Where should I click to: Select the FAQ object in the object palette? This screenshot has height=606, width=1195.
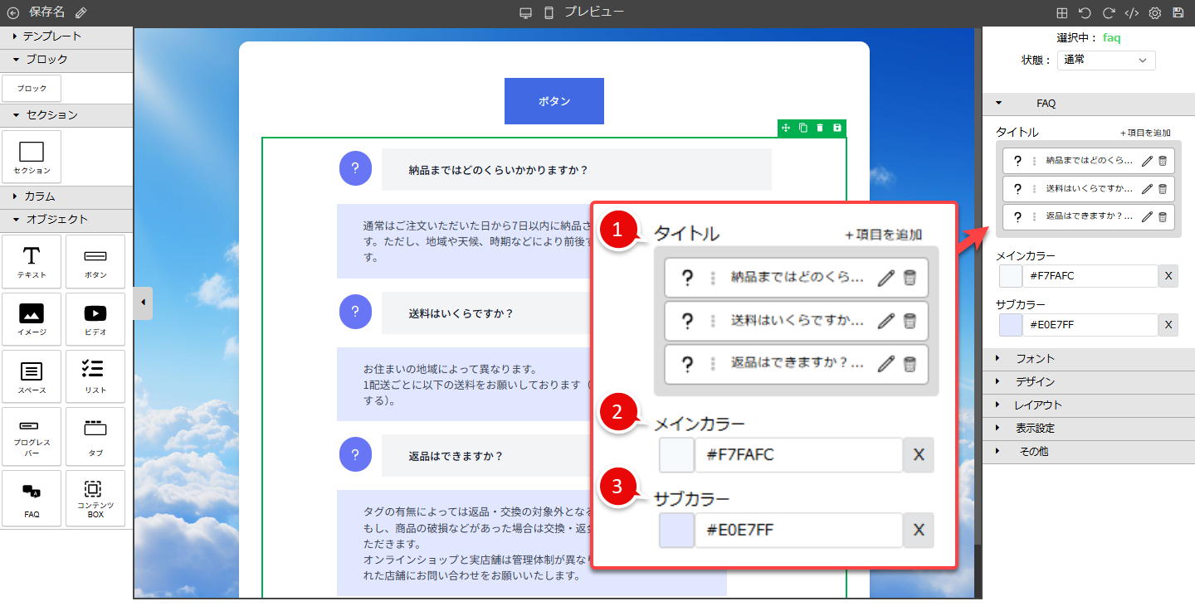click(32, 498)
